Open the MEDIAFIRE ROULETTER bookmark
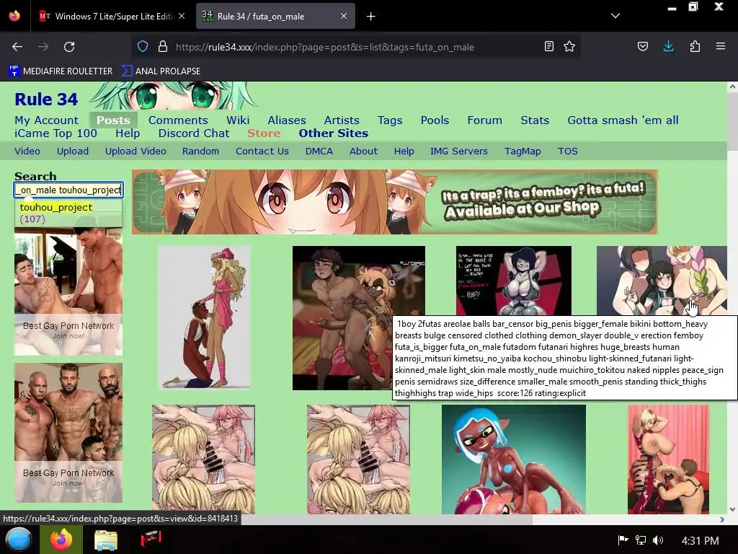Screen dimensions: 738x554 (x=61, y=71)
